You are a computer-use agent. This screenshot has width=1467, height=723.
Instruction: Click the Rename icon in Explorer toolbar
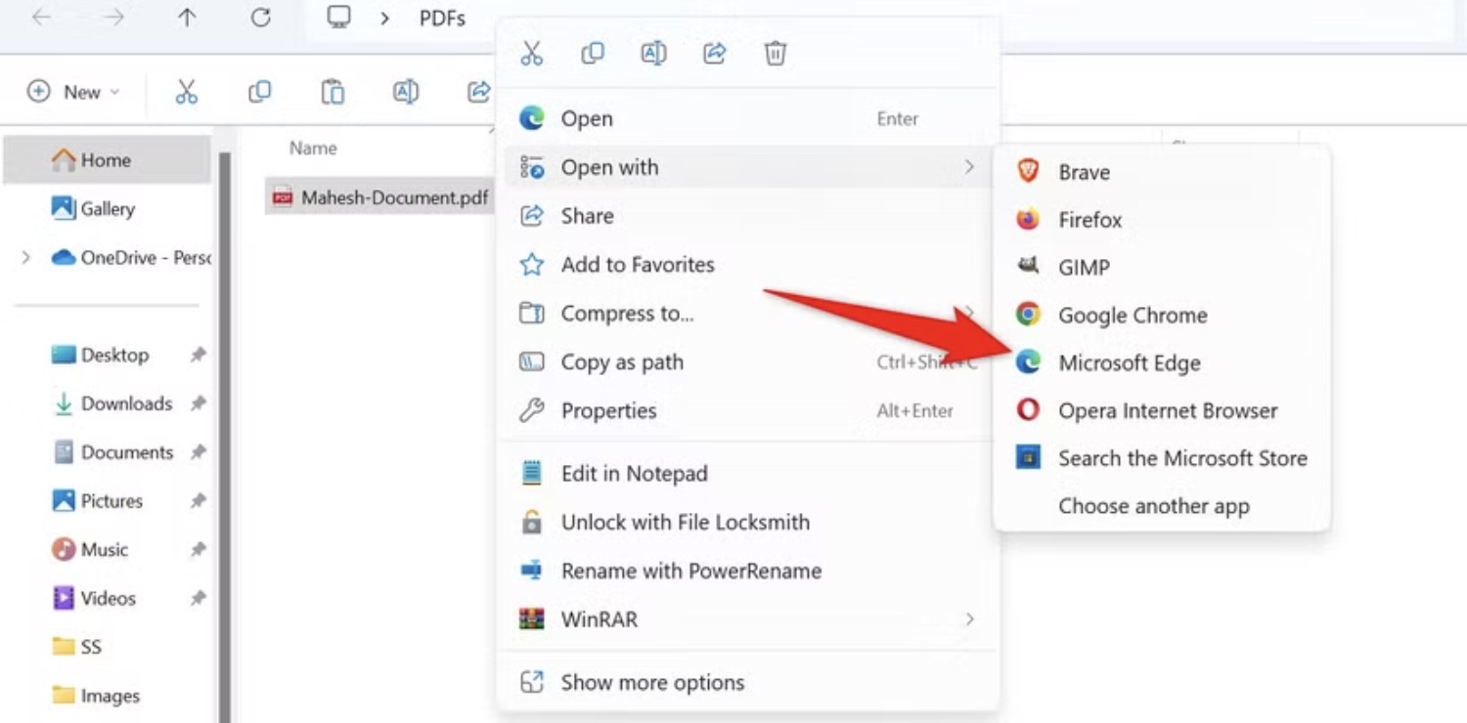[406, 92]
